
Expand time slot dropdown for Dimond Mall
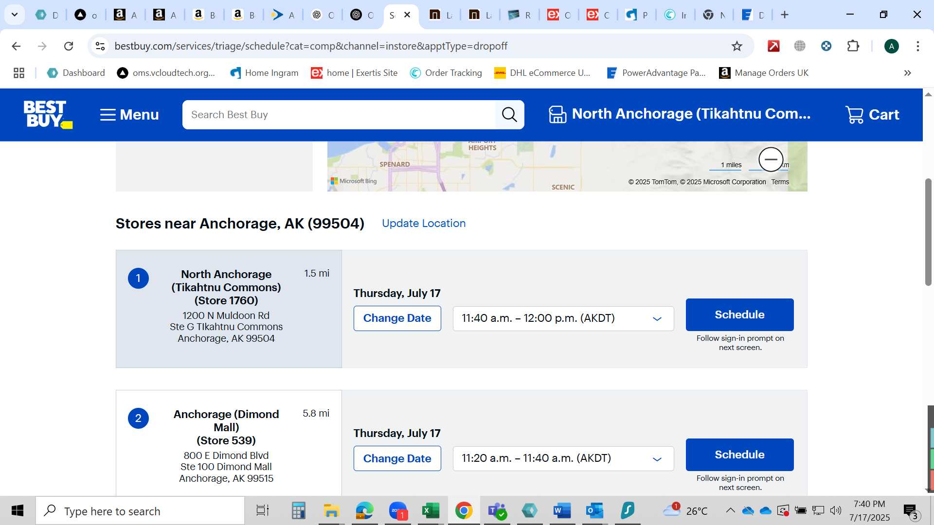pyautogui.click(x=563, y=458)
